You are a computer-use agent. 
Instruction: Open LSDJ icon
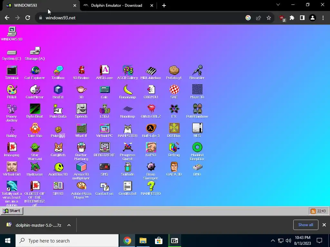[x=104, y=111]
